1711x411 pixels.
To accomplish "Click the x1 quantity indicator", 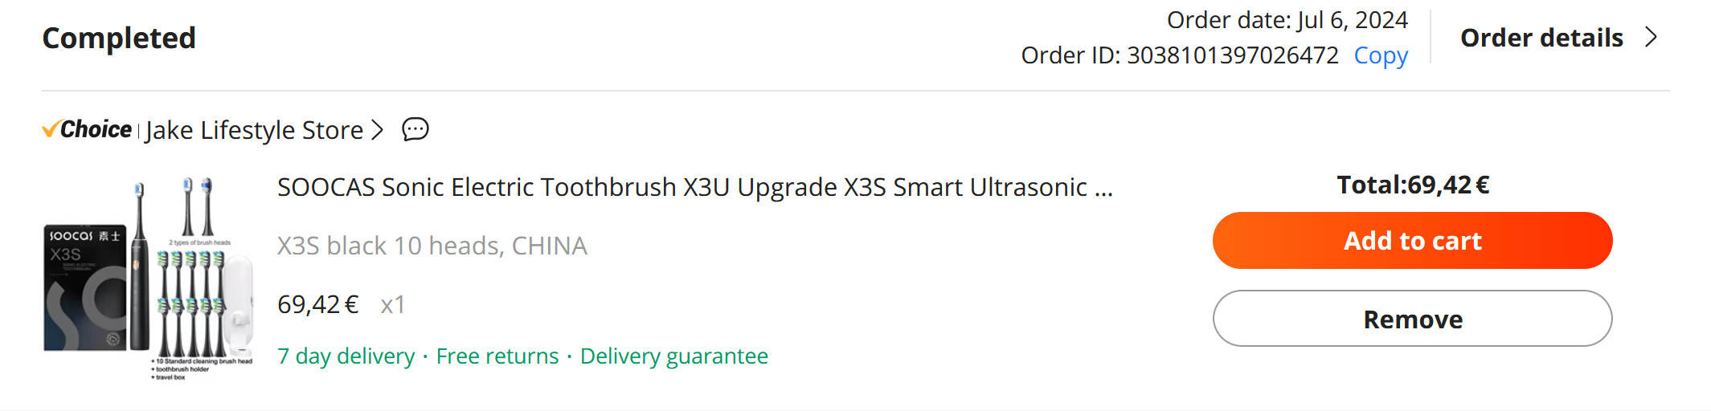I will click(x=393, y=305).
